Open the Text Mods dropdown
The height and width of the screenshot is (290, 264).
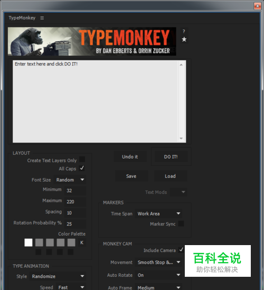click(x=178, y=192)
